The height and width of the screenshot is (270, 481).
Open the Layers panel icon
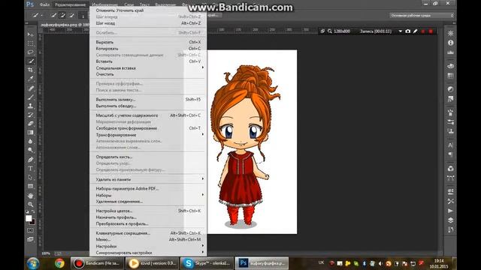450,220
